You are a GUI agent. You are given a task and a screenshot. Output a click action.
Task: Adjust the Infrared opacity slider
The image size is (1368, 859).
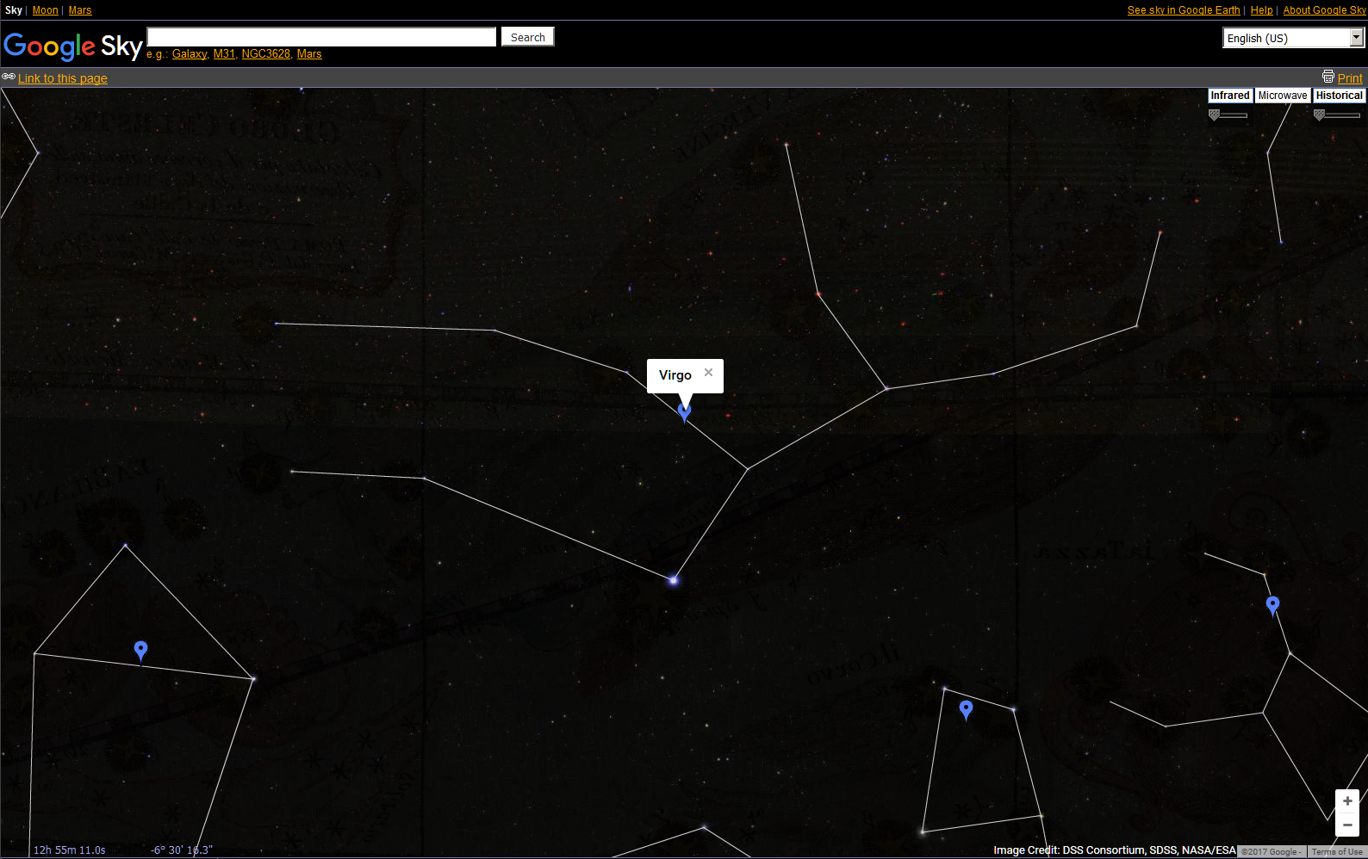click(1228, 114)
